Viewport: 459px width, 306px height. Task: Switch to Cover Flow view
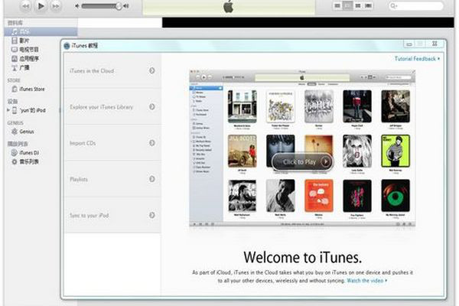[368, 5]
